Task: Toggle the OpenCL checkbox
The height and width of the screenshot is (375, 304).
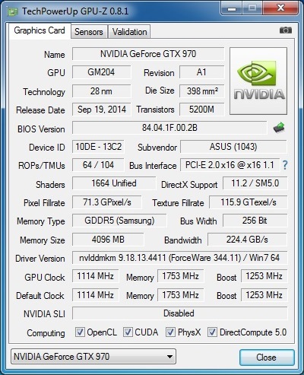Action: coord(80,332)
